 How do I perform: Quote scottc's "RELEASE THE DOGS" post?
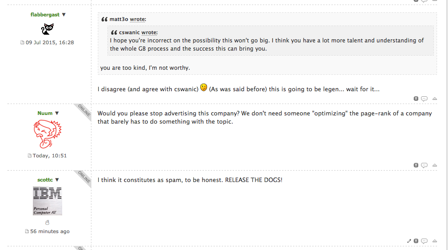click(424, 241)
